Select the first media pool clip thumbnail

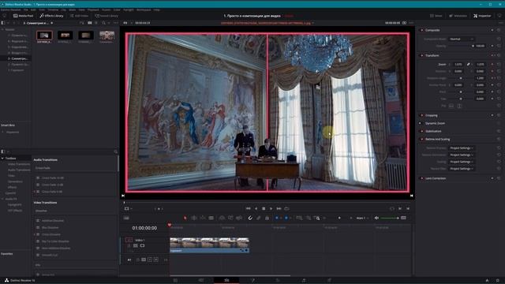point(44,35)
